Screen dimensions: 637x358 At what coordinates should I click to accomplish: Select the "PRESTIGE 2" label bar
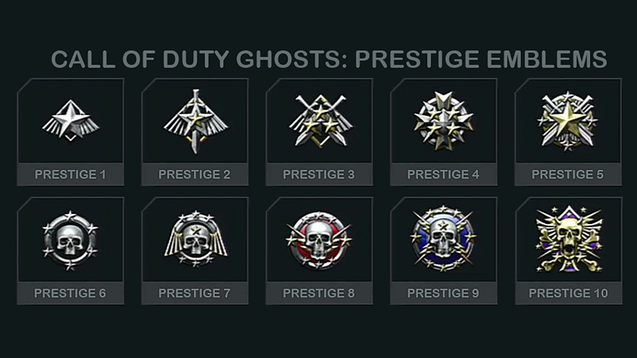195,175
